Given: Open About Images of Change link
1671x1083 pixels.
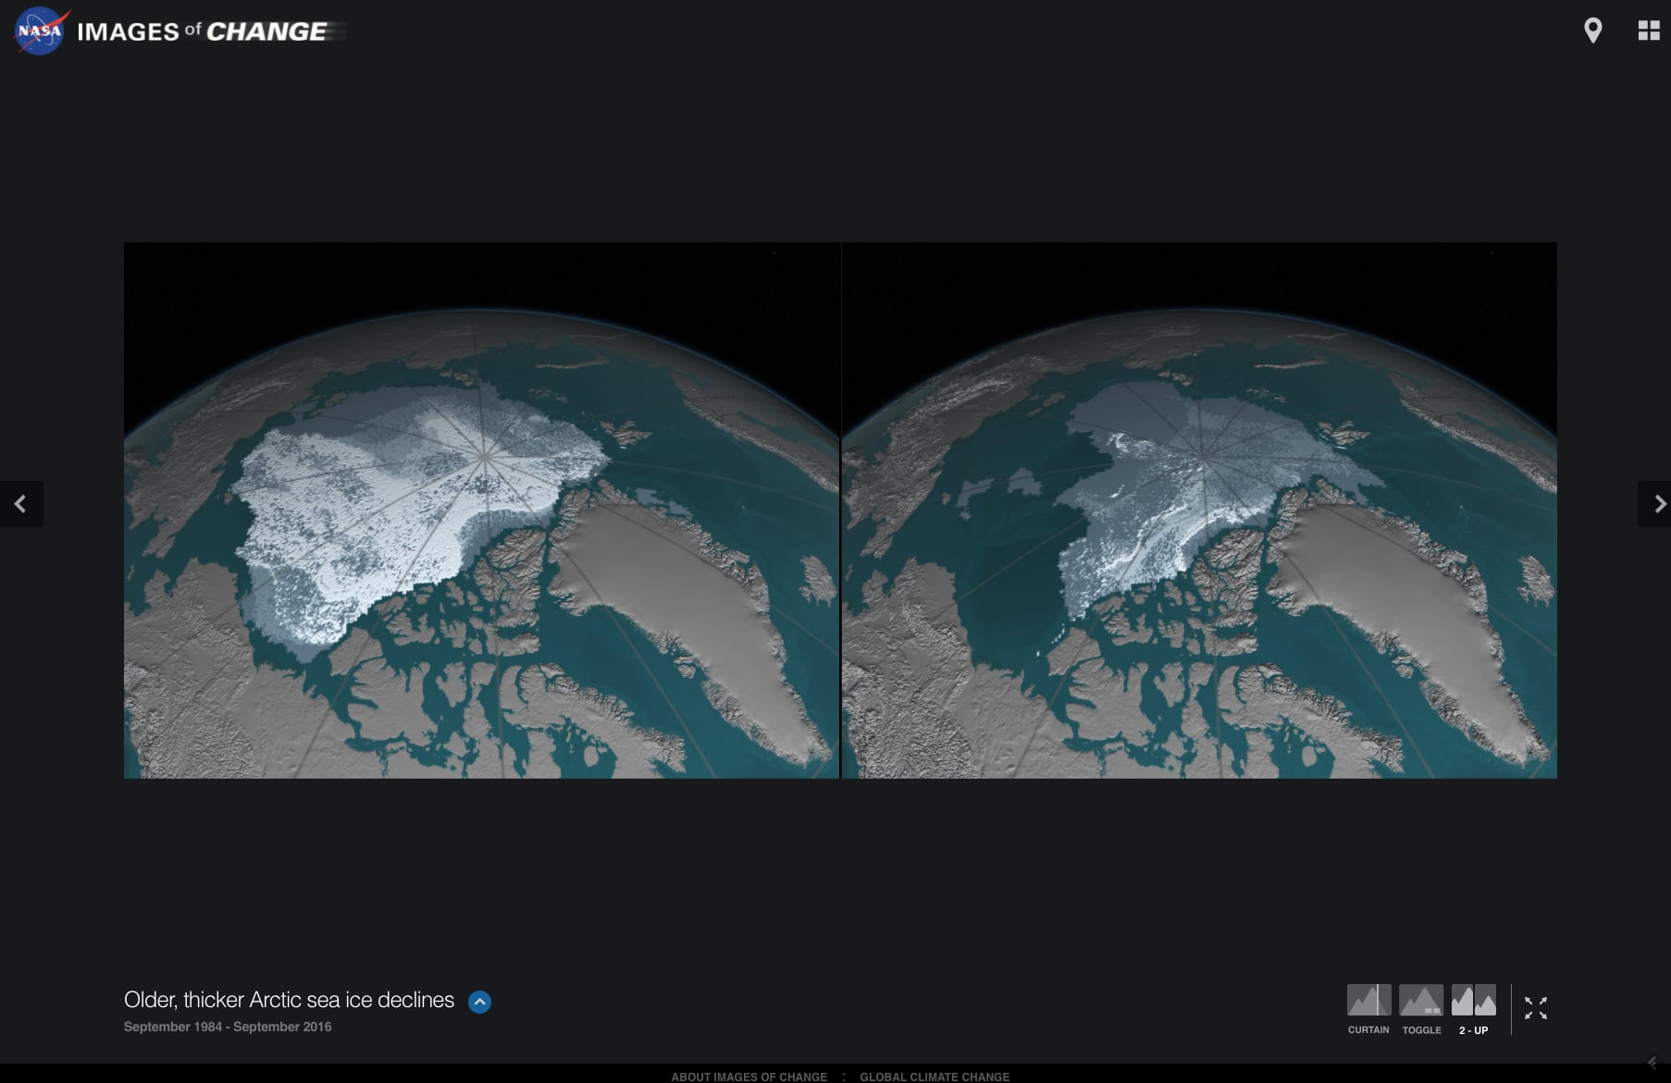Looking at the screenshot, I should (749, 1077).
